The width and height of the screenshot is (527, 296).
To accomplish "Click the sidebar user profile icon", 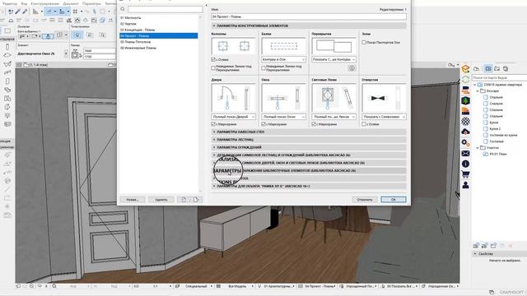I will tap(465, 185).
